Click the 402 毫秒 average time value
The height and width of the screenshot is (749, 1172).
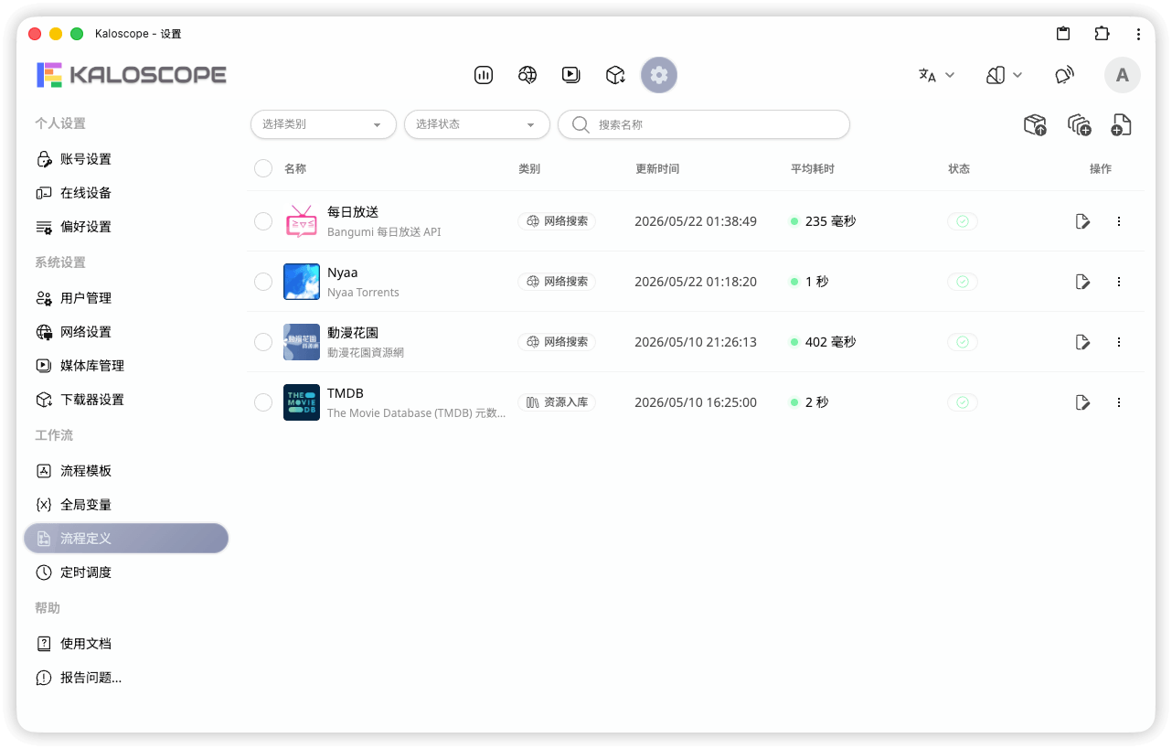[830, 342]
